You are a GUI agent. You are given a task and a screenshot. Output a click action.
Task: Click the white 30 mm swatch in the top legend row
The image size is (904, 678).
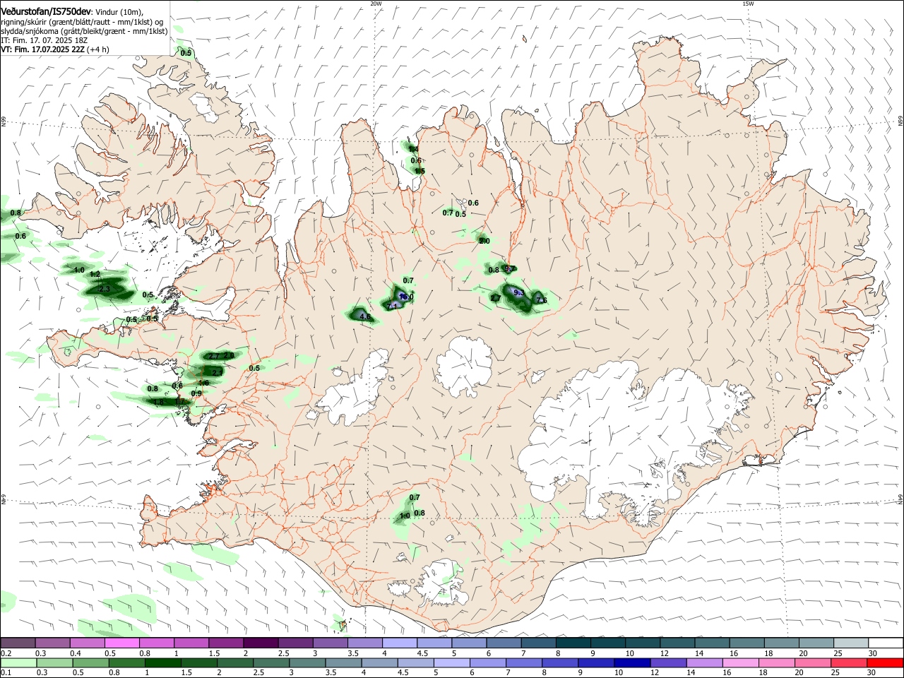coord(886,643)
